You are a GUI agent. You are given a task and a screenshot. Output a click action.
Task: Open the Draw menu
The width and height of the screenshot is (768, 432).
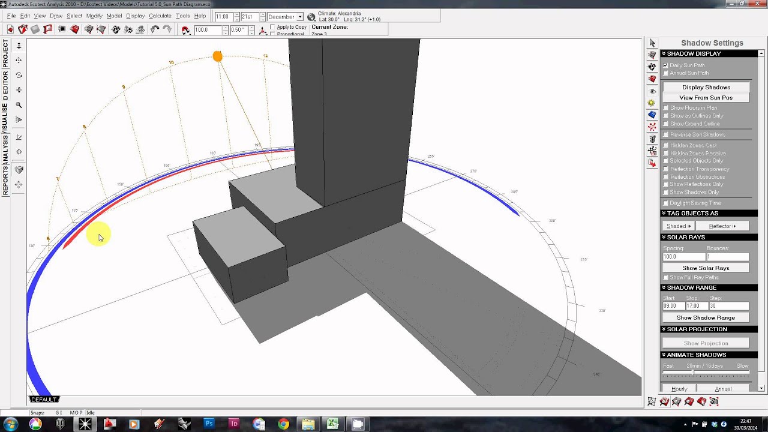56,16
